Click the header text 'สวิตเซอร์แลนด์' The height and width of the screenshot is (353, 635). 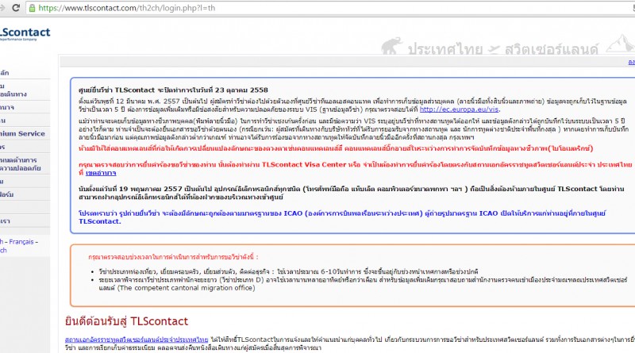[551, 49]
